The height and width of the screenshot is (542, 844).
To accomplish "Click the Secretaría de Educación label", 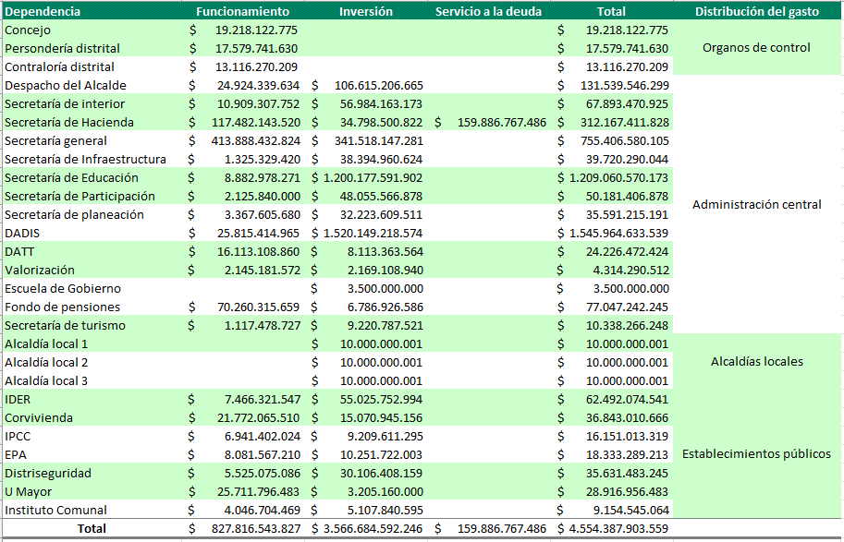I will (x=71, y=177).
